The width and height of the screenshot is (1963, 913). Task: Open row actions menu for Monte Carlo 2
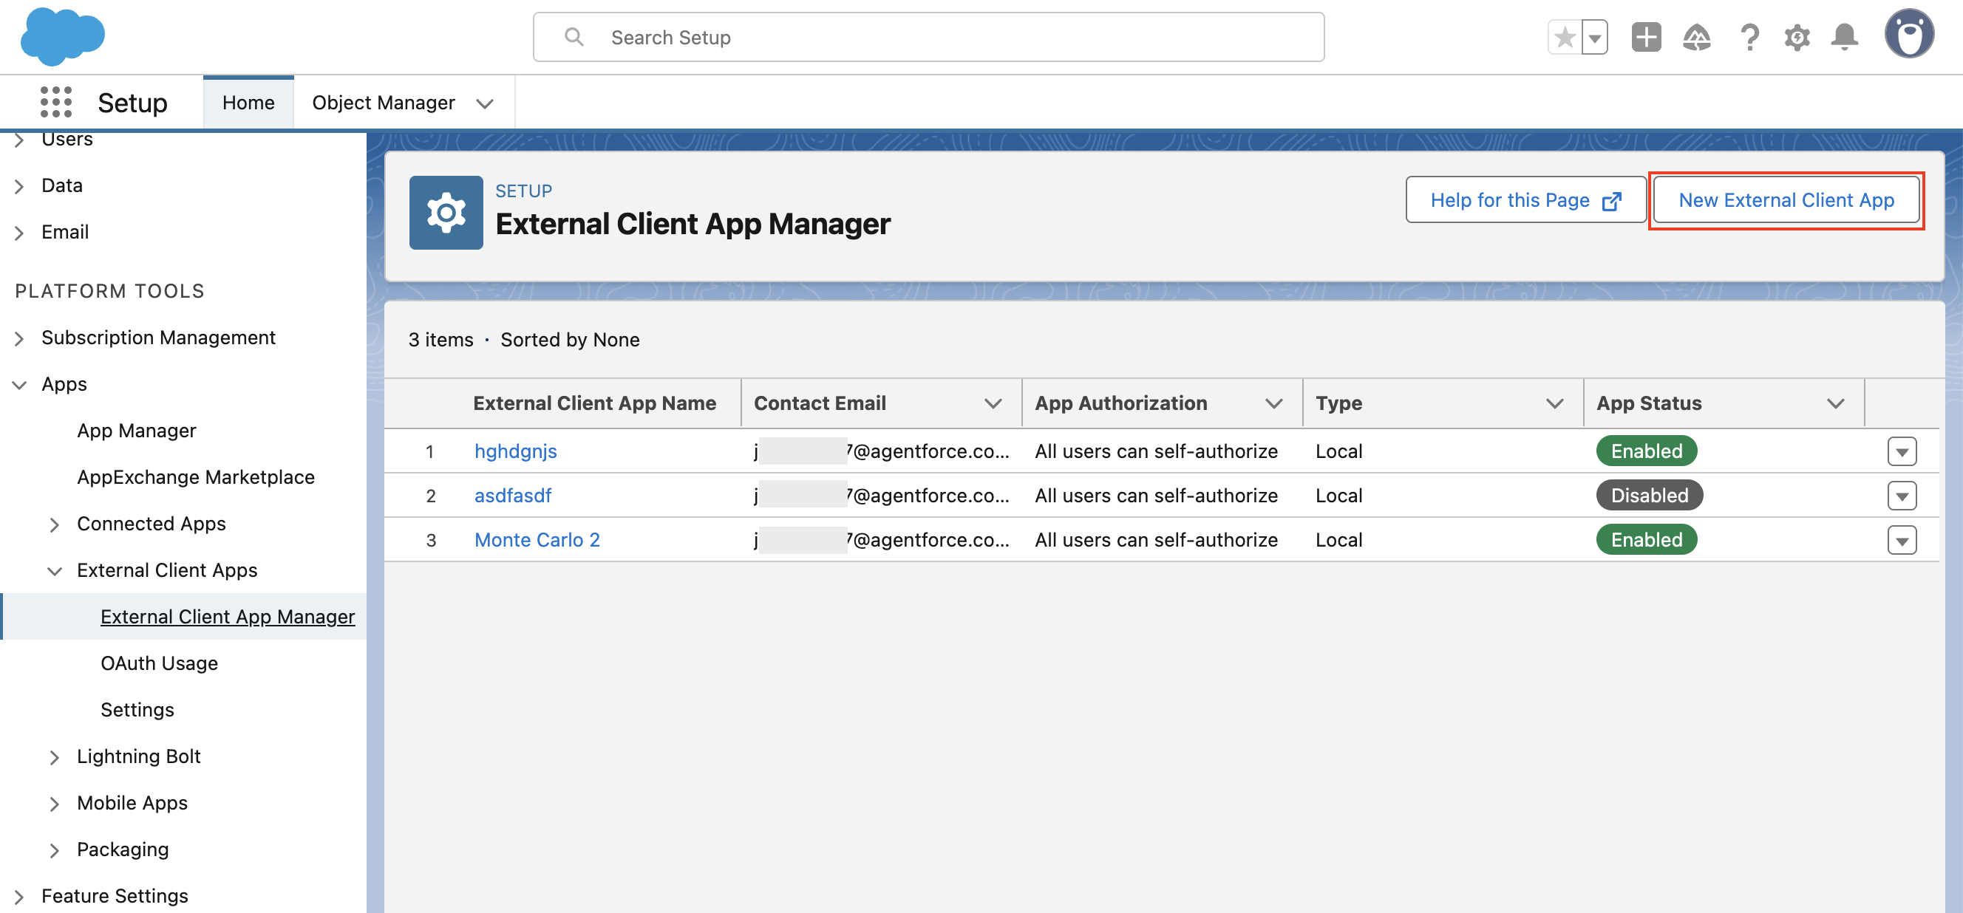click(1902, 540)
